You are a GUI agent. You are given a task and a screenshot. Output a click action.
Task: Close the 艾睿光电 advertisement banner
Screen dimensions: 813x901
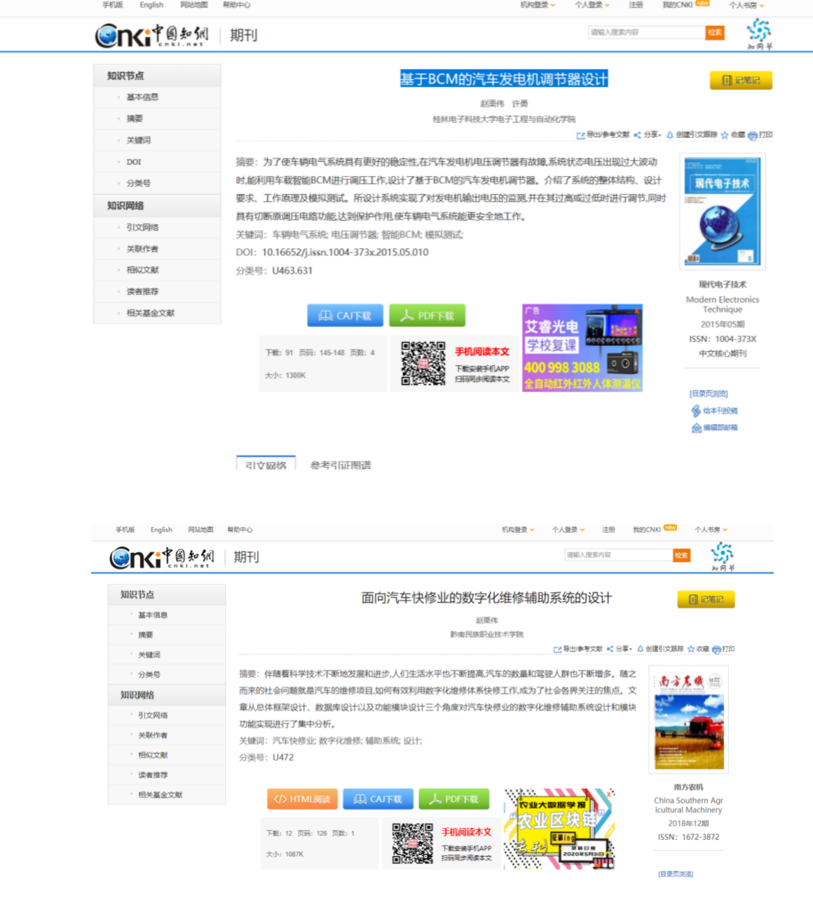pos(637,309)
